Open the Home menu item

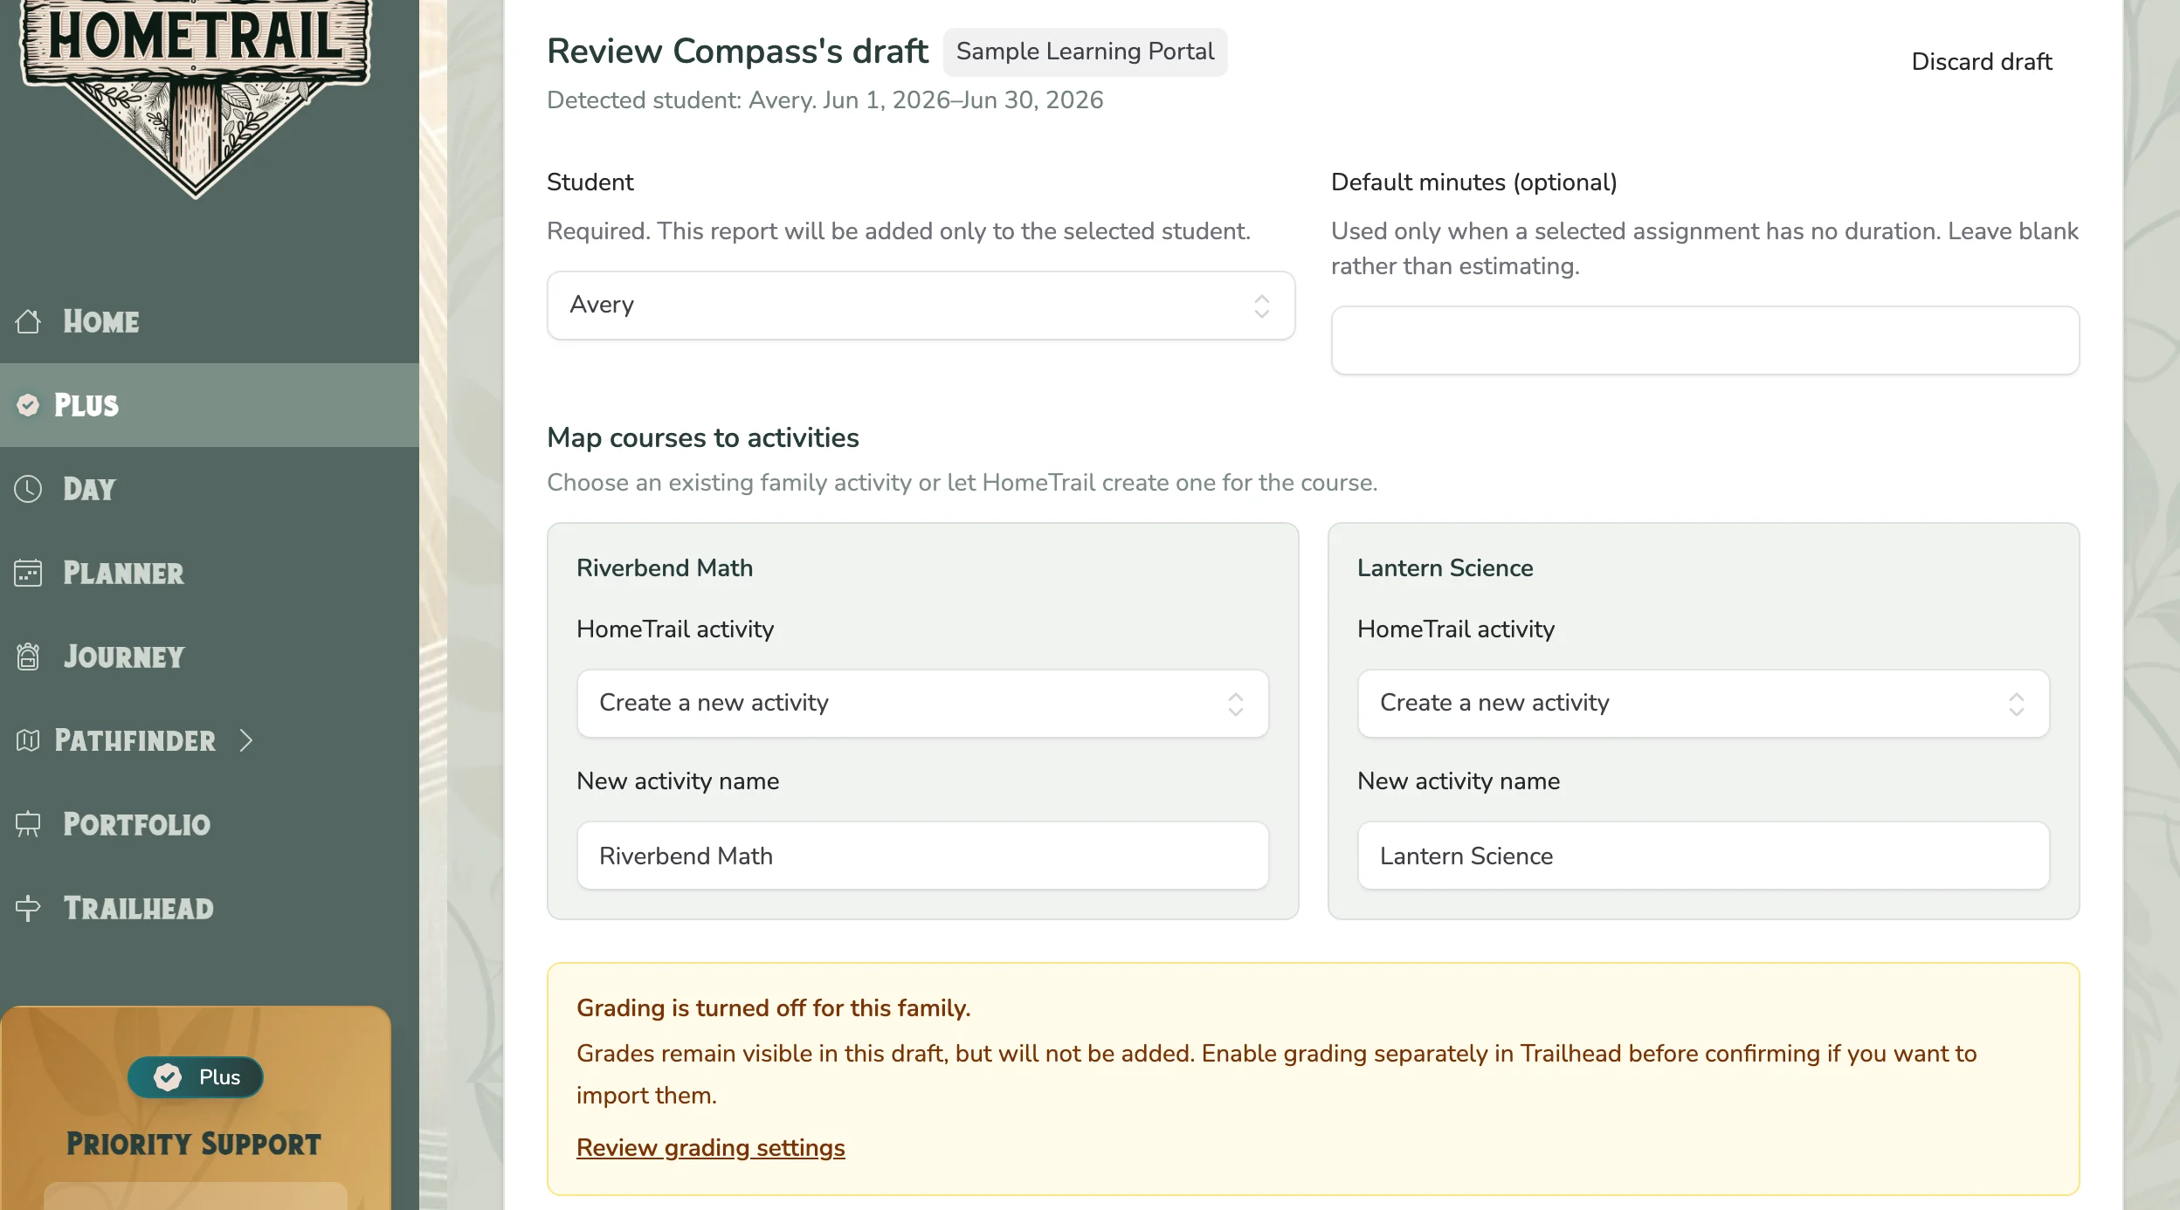click(x=210, y=321)
